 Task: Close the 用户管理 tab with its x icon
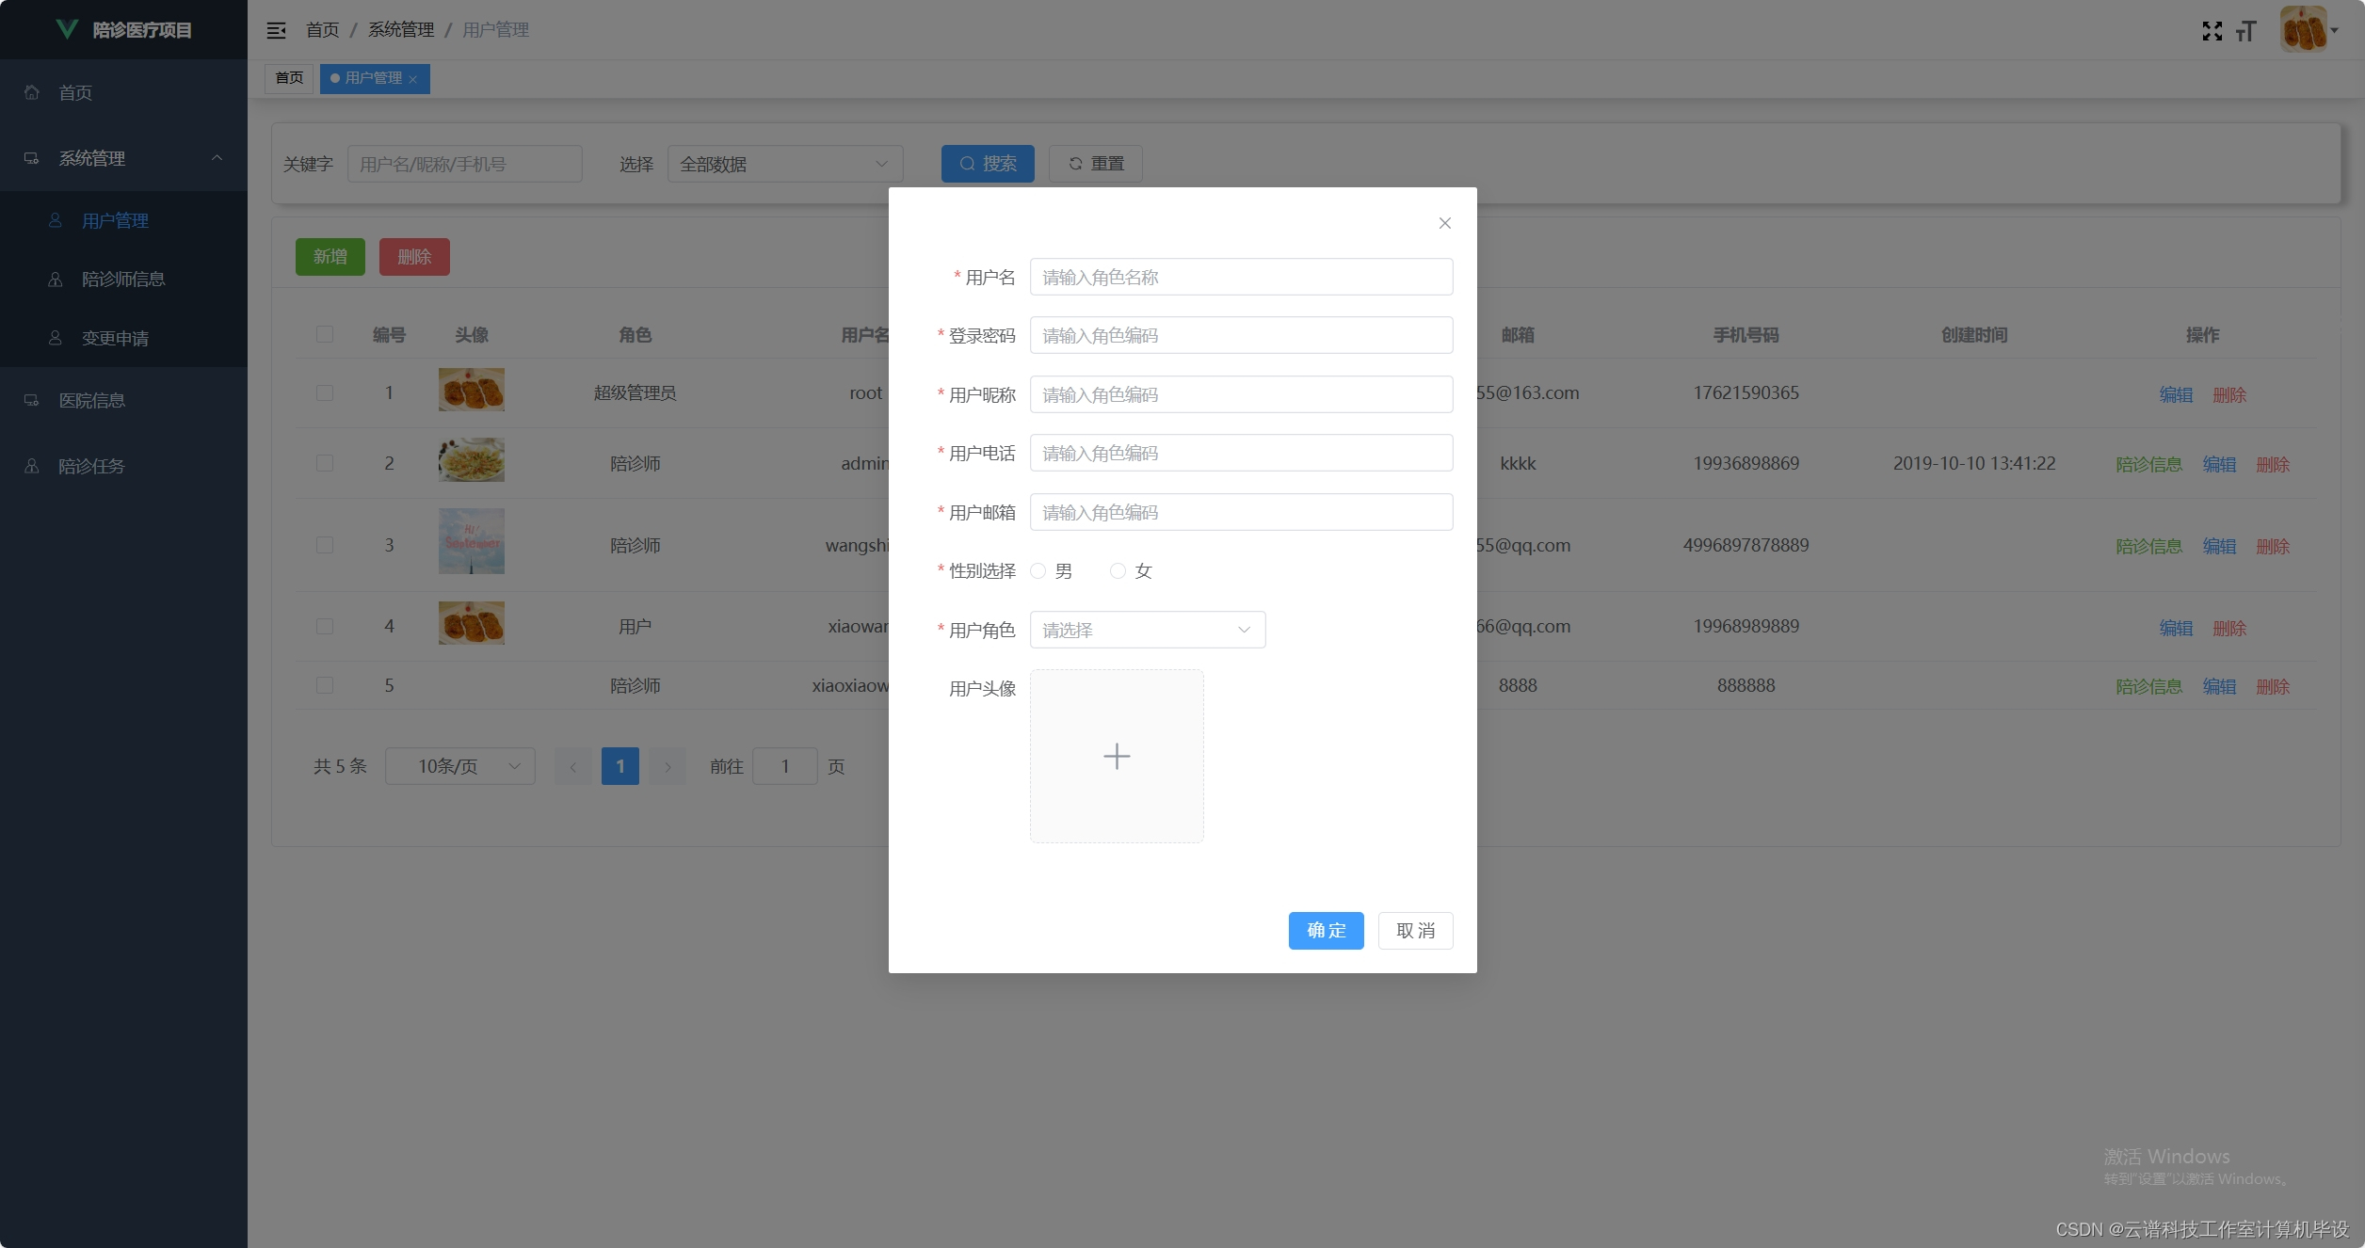click(413, 79)
